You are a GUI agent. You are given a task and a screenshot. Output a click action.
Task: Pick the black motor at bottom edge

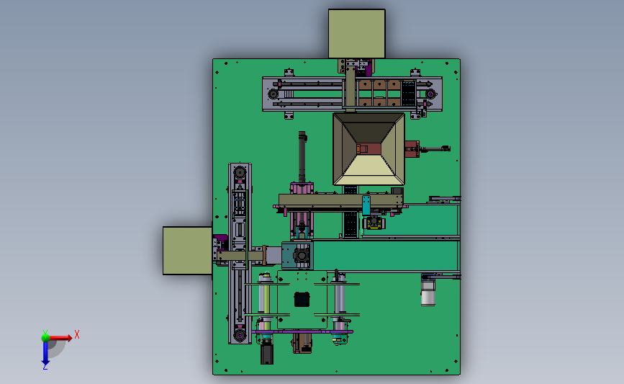[x=266, y=354]
